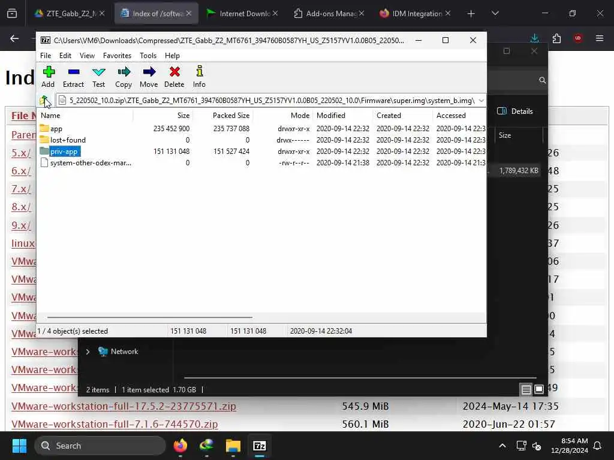Open VMware-workstation-full-17.5.2-23775571.zip link
Viewport: 614px width, 460px height.
[x=124, y=406]
